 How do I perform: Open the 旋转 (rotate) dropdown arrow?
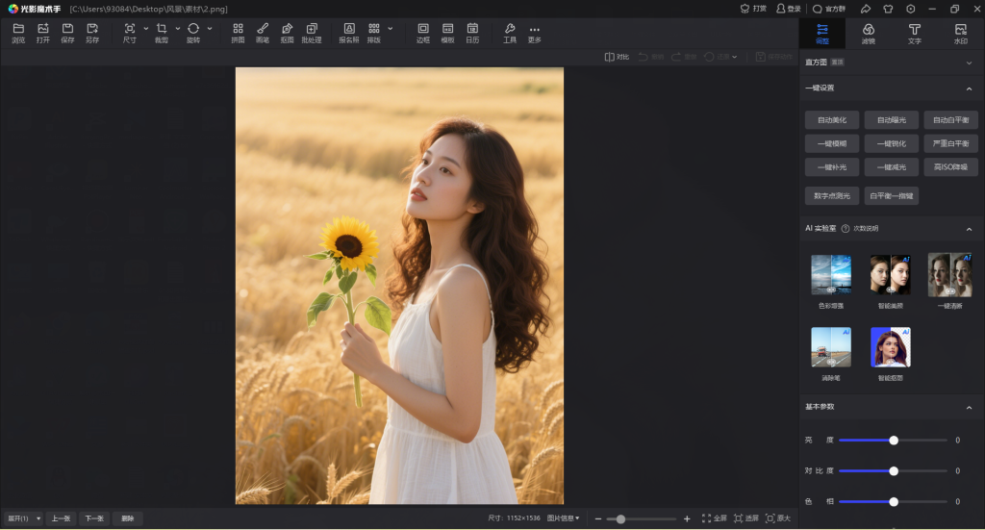(x=210, y=29)
